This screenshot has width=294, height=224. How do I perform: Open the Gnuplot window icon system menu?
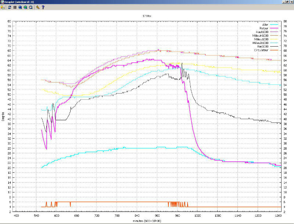click(x=3, y=2)
